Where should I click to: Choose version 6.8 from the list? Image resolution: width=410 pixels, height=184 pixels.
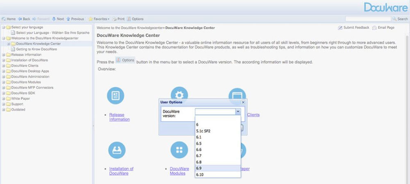pyautogui.click(x=218, y=162)
